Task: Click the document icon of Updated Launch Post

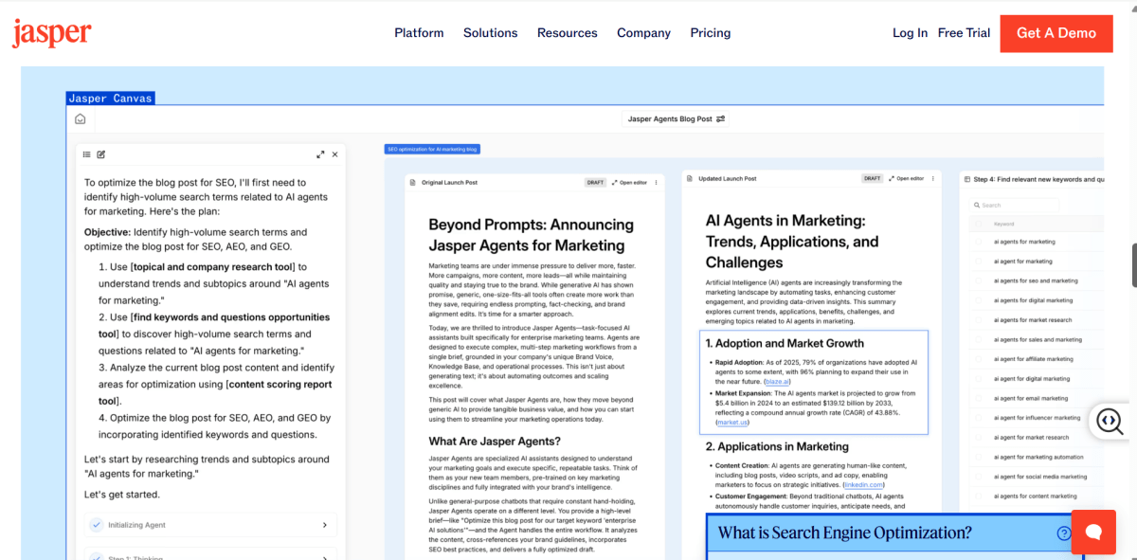Action: (x=690, y=178)
